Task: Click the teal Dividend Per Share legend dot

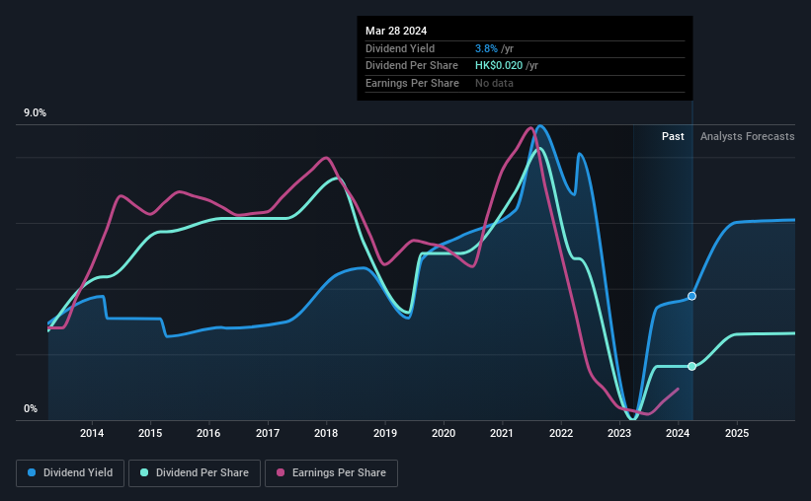Action: [144, 472]
